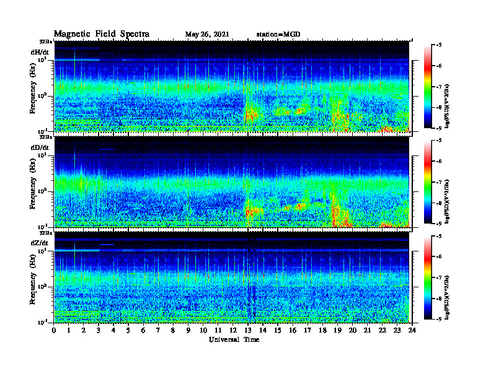Click the dZ/dt spectrogram plot

click(232, 277)
